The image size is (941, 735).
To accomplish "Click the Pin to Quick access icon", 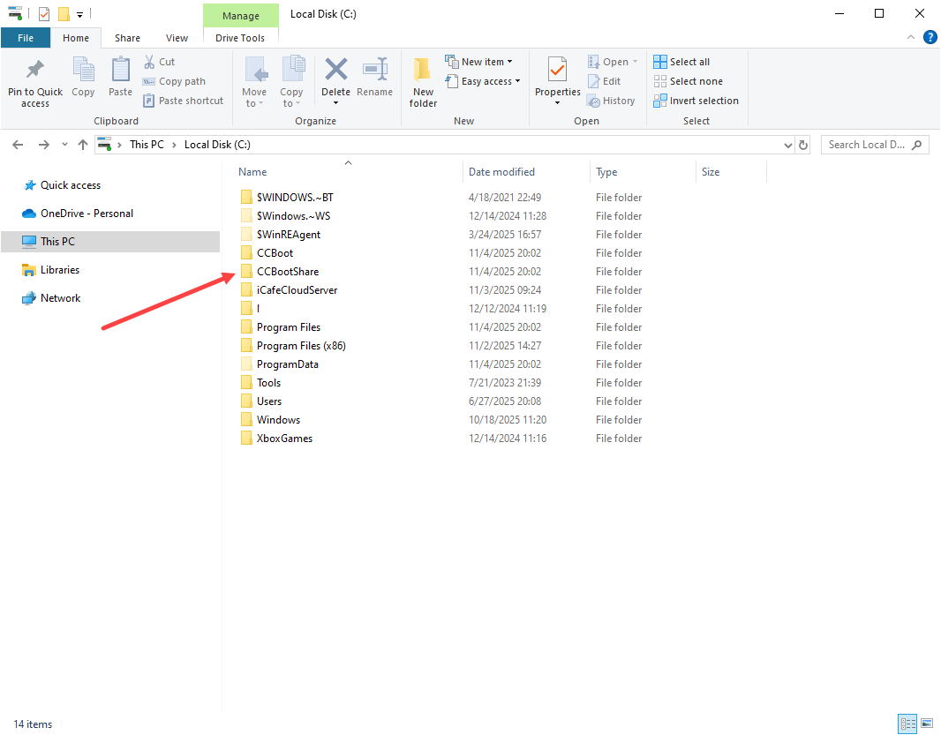I will pyautogui.click(x=35, y=70).
